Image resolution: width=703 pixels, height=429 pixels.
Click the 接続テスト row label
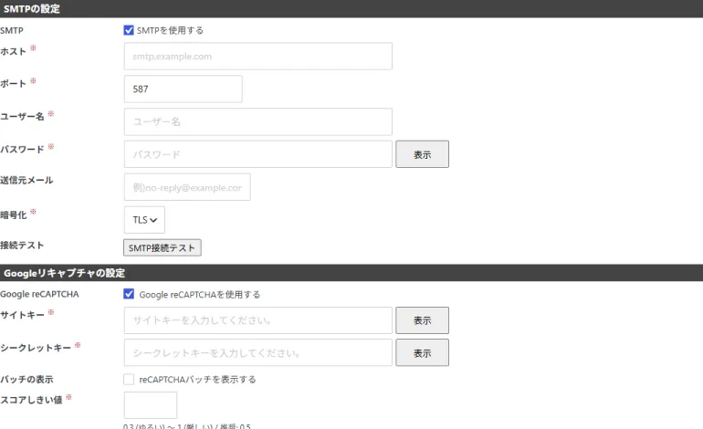pyautogui.click(x=22, y=246)
